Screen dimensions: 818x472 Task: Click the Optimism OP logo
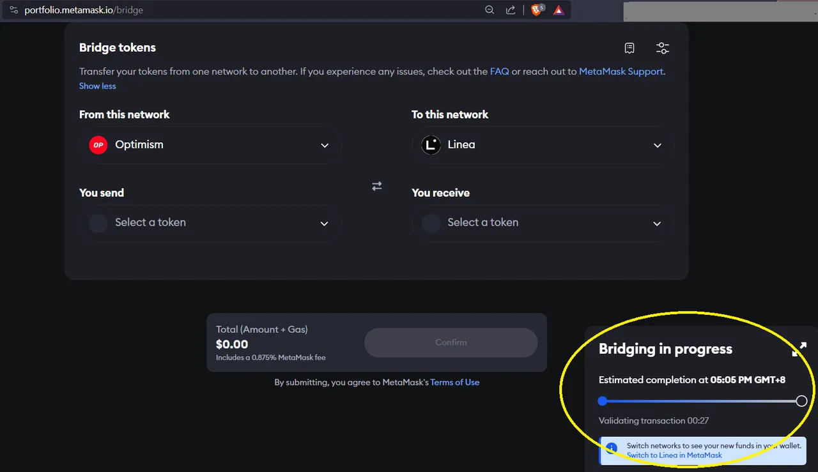coord(98,145)
